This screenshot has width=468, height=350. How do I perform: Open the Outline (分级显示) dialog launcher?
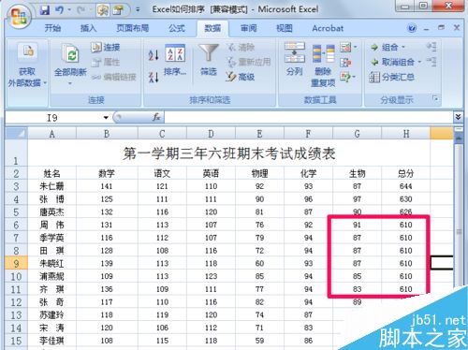[x=435, y=99]
